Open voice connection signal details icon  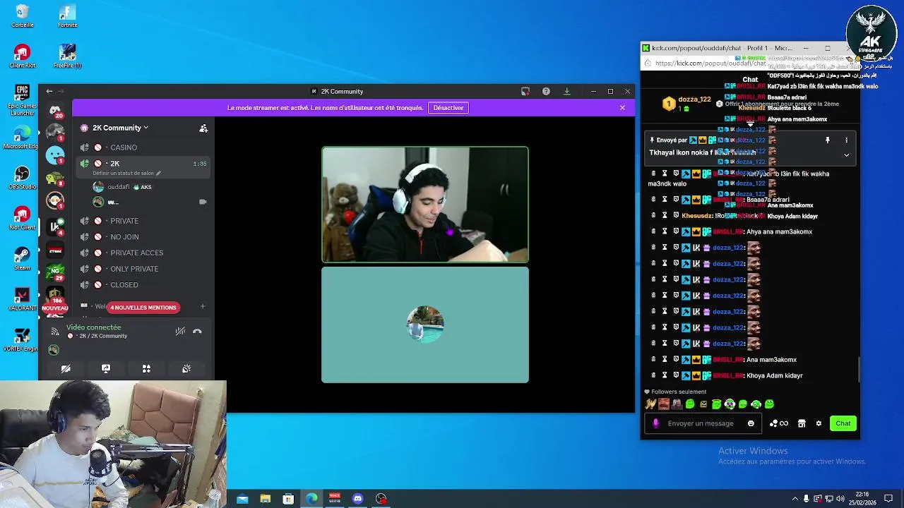55,332
